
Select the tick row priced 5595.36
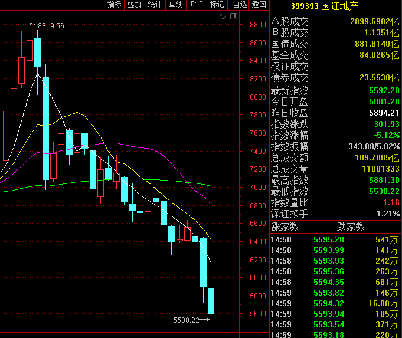tap(335, 271)
